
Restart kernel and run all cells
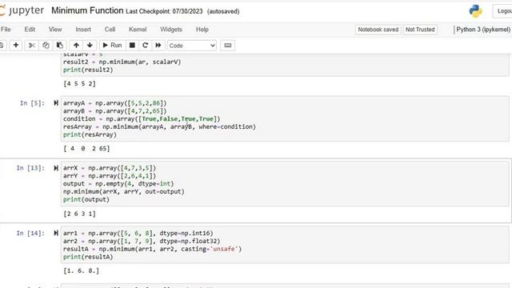158,46
